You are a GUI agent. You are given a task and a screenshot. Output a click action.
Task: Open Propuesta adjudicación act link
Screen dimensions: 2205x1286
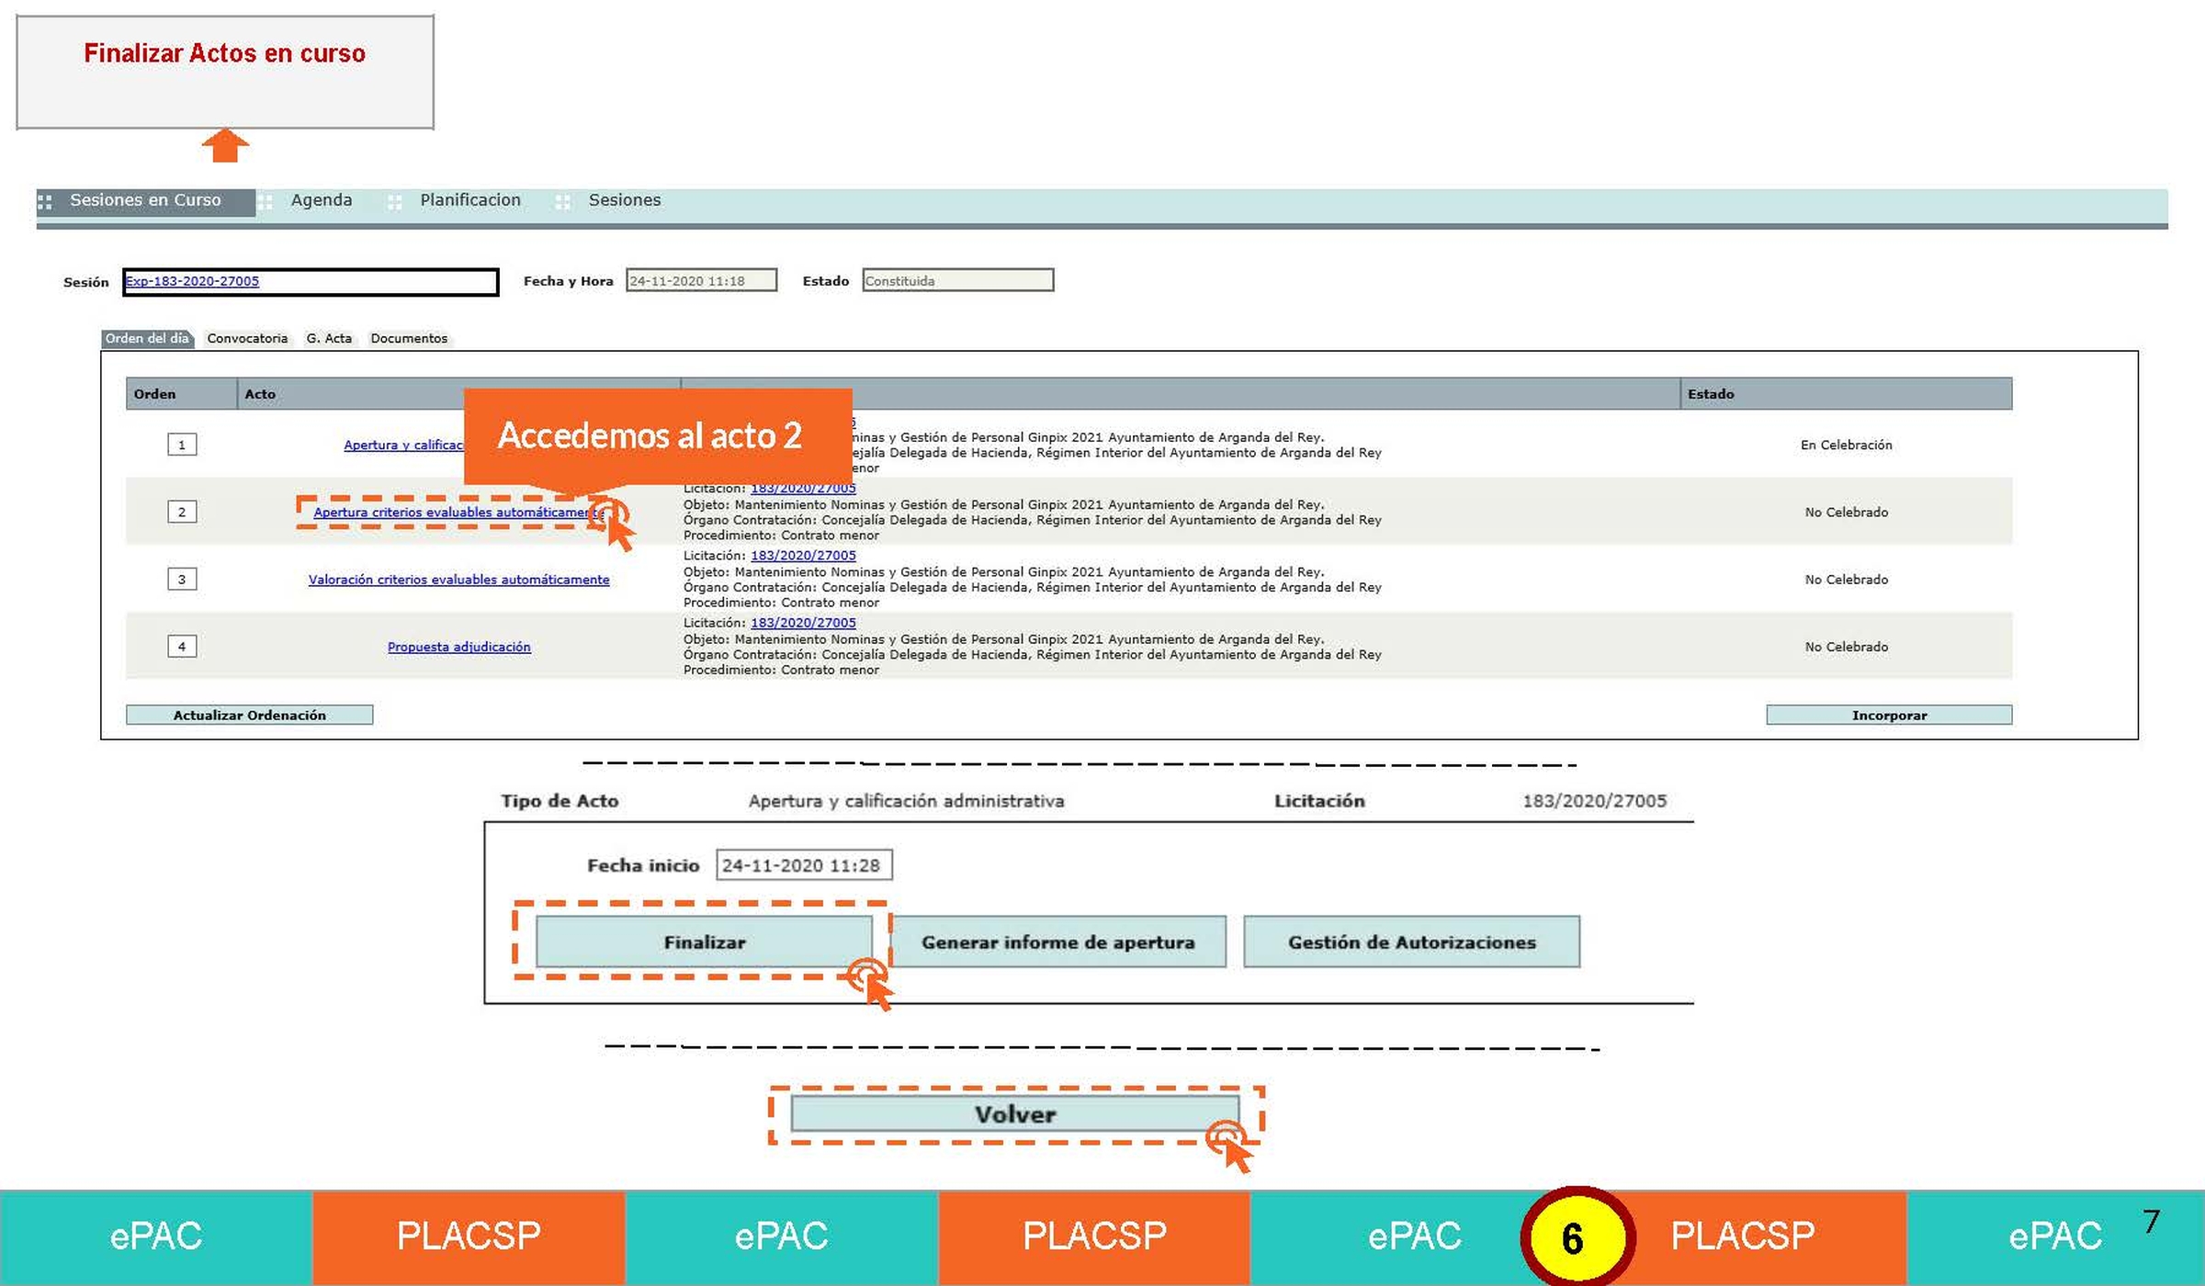pyautogui.click(x=458, y=647)
